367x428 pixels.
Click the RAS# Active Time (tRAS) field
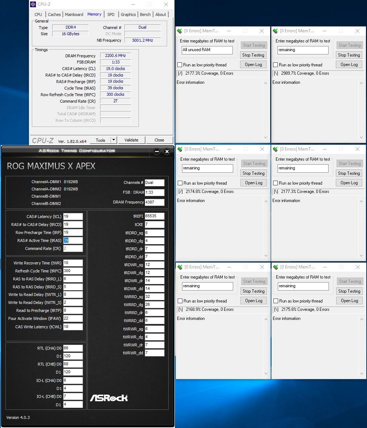[73, 240]
